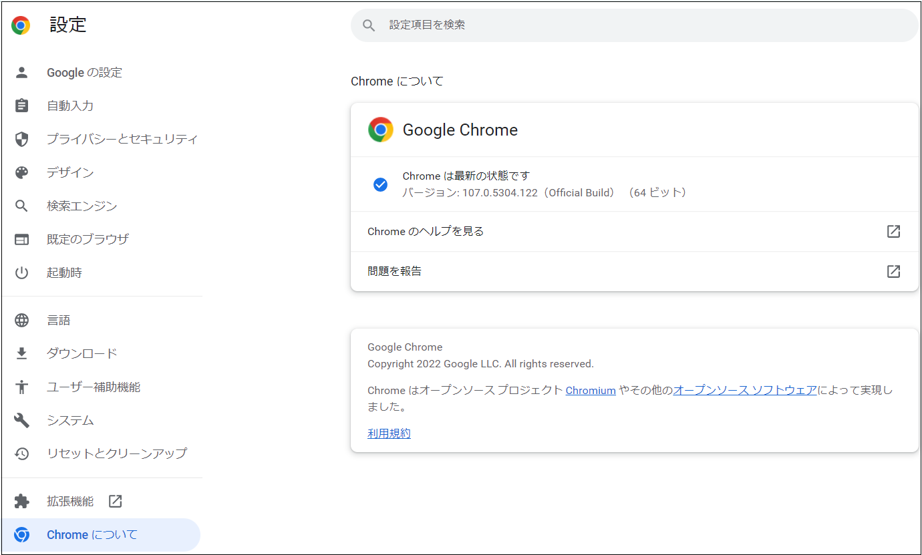Image resolution: width=922 pixels, height=555 pixels.
Task: Click the puzzle piece icon for 拡張機能
Action: pyautogui.click(x=22, y=502)
